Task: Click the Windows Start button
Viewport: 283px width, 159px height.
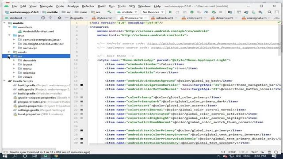Action: 5,156
